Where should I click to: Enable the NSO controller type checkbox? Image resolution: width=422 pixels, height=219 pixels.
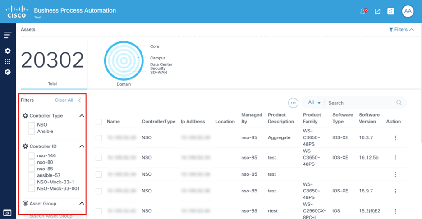point(32,125)
